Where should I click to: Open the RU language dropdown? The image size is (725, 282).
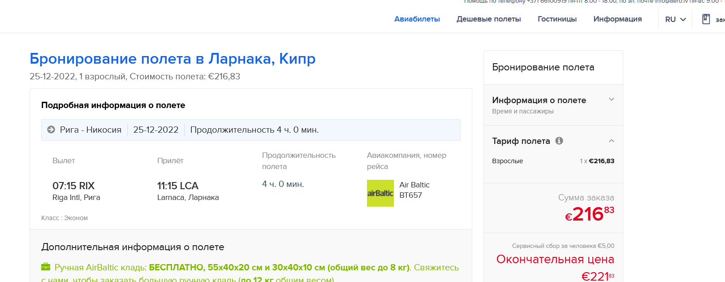(675, 19)
